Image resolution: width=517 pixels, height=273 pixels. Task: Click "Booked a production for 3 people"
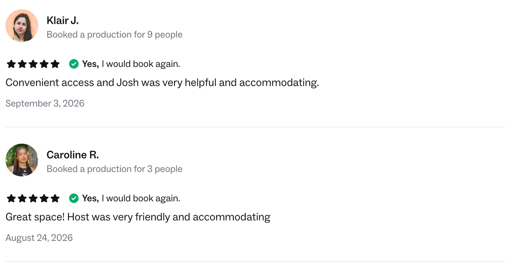coord(114,169)
